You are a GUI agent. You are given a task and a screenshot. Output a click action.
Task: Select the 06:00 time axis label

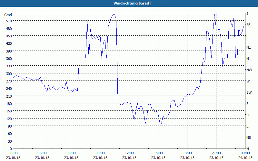71,153
